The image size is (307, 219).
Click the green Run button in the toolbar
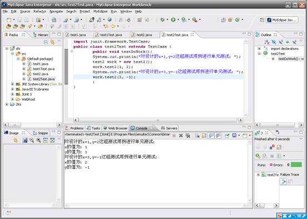(173, 19)
